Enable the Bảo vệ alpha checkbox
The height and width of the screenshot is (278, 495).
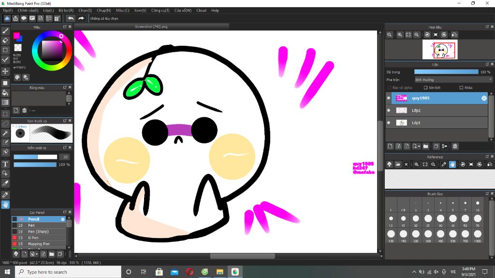(x=389, y=88)
